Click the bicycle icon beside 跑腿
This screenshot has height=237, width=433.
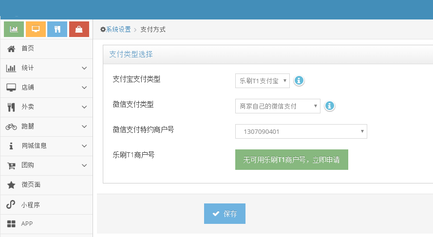coord(11,127)
